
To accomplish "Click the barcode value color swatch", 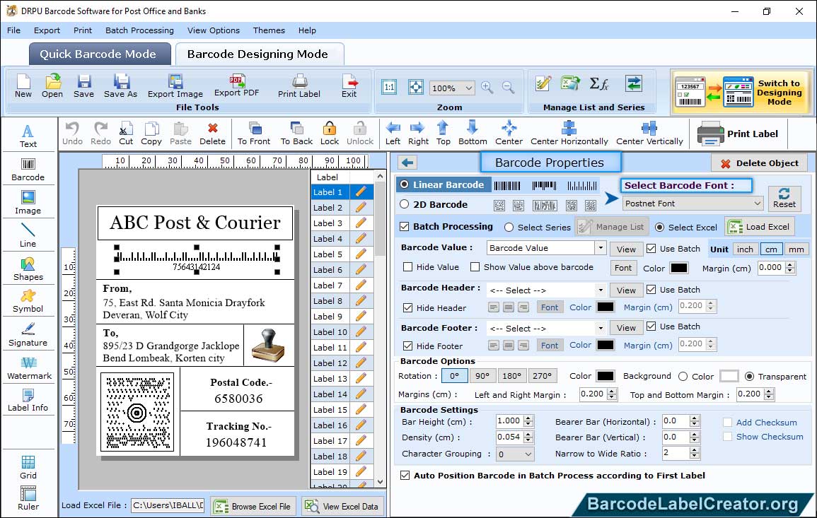I will (679, 269).
